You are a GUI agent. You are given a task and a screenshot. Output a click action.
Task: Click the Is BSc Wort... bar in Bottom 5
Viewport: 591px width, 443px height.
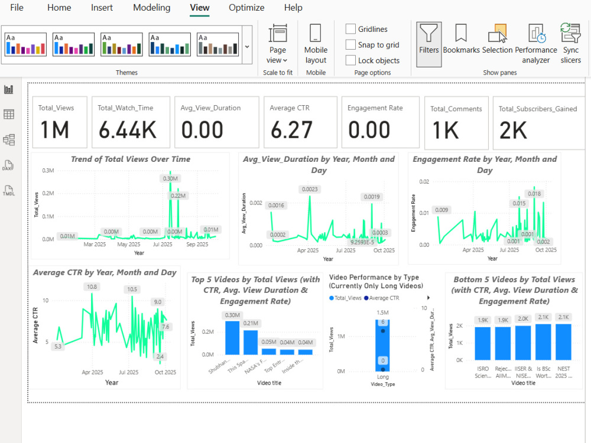click(x=543, y=342)
